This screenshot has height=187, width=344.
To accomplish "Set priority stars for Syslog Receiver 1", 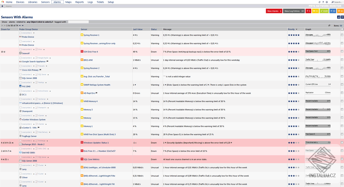I will click(x=294, y=35).
